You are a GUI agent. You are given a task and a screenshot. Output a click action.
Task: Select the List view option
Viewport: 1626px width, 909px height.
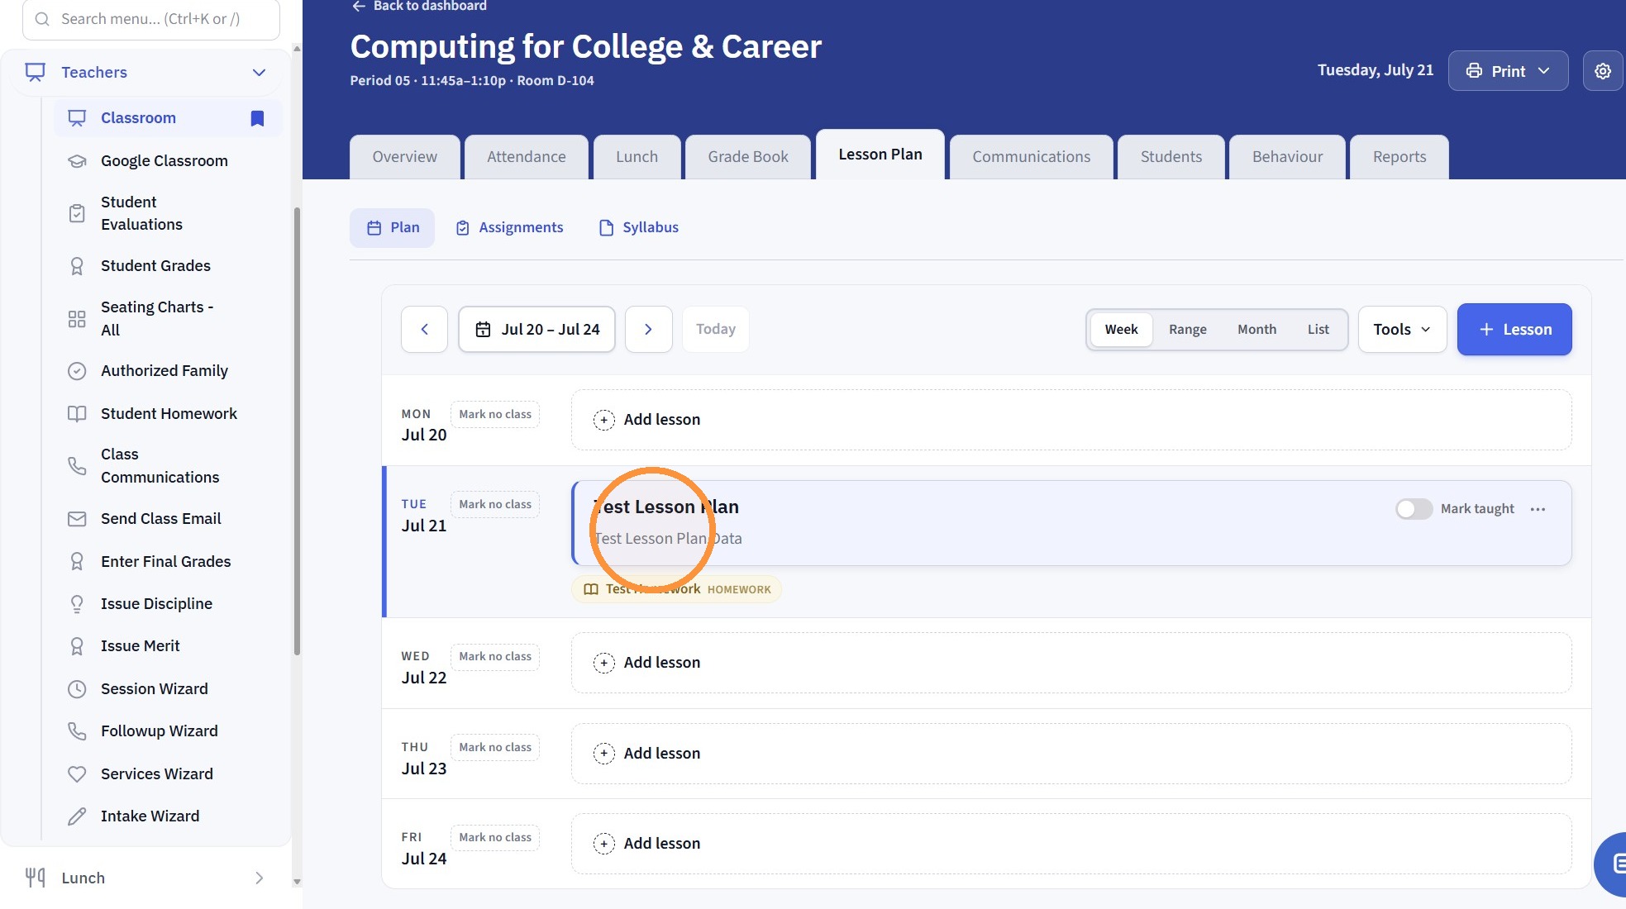tap(1318, 329)
